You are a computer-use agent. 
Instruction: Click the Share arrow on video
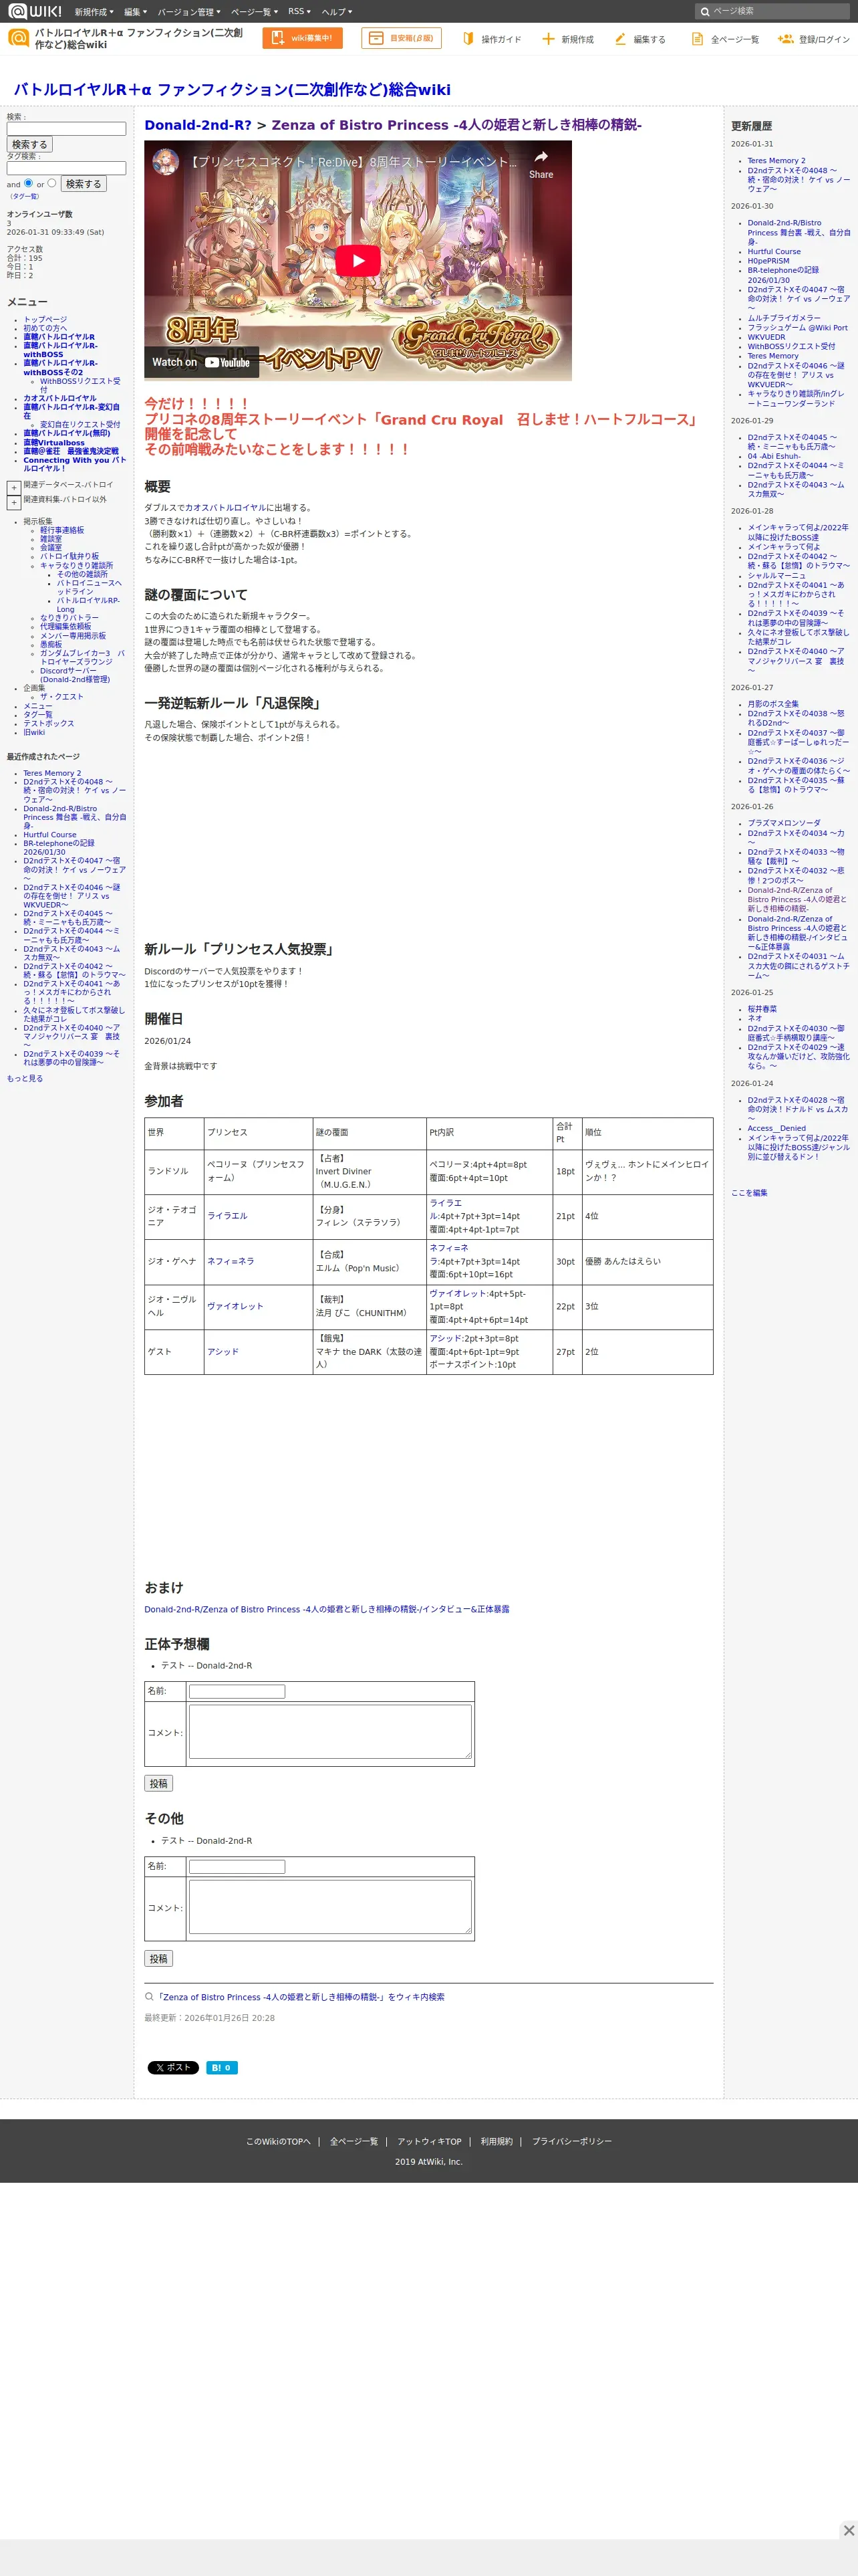point(541,164)
